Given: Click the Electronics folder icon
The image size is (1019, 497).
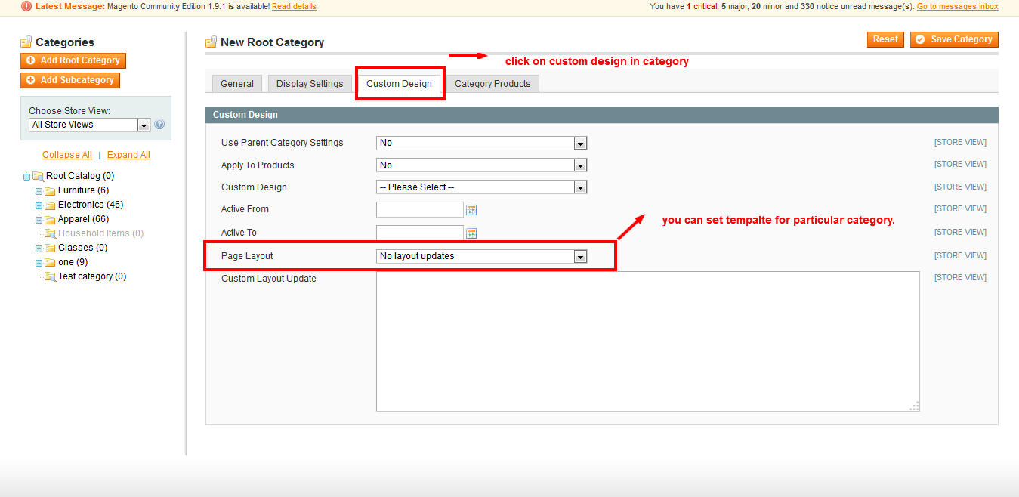Looking at the screenshot, I should pyautogui.click(x=51, y=205).
